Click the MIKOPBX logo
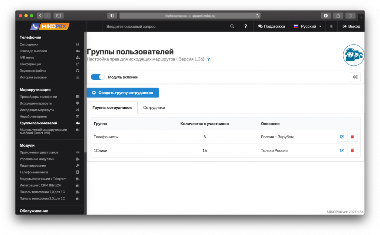The width and height of the screenshot is (380, 235). click(50, 26)
